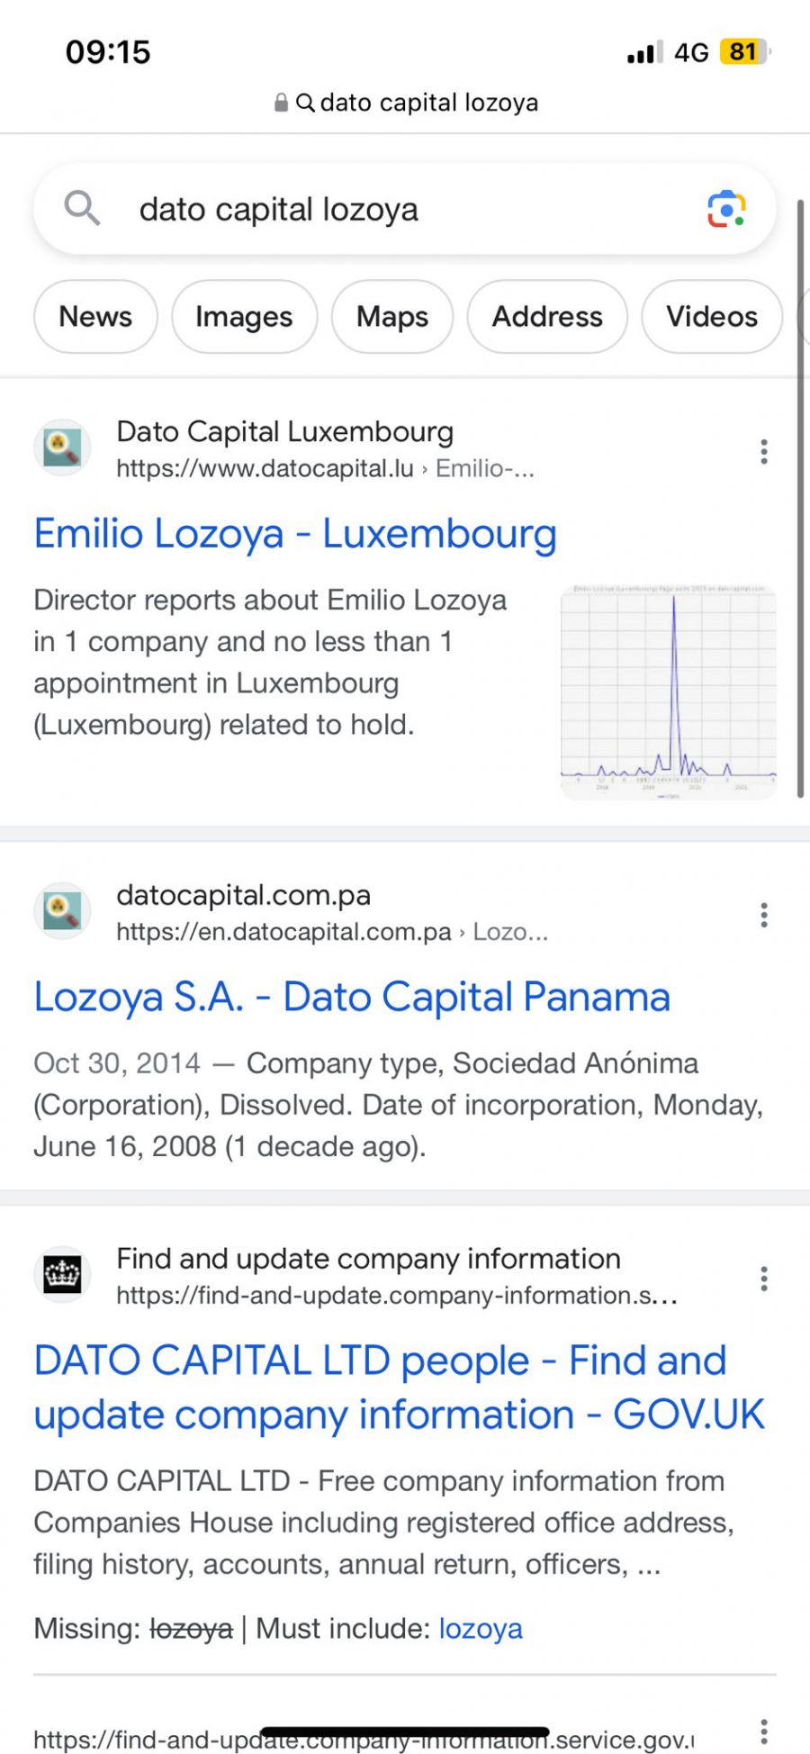Switch to the Images filter tab
The width and height of the screenshot is (810, 1754).
point(244,317)
